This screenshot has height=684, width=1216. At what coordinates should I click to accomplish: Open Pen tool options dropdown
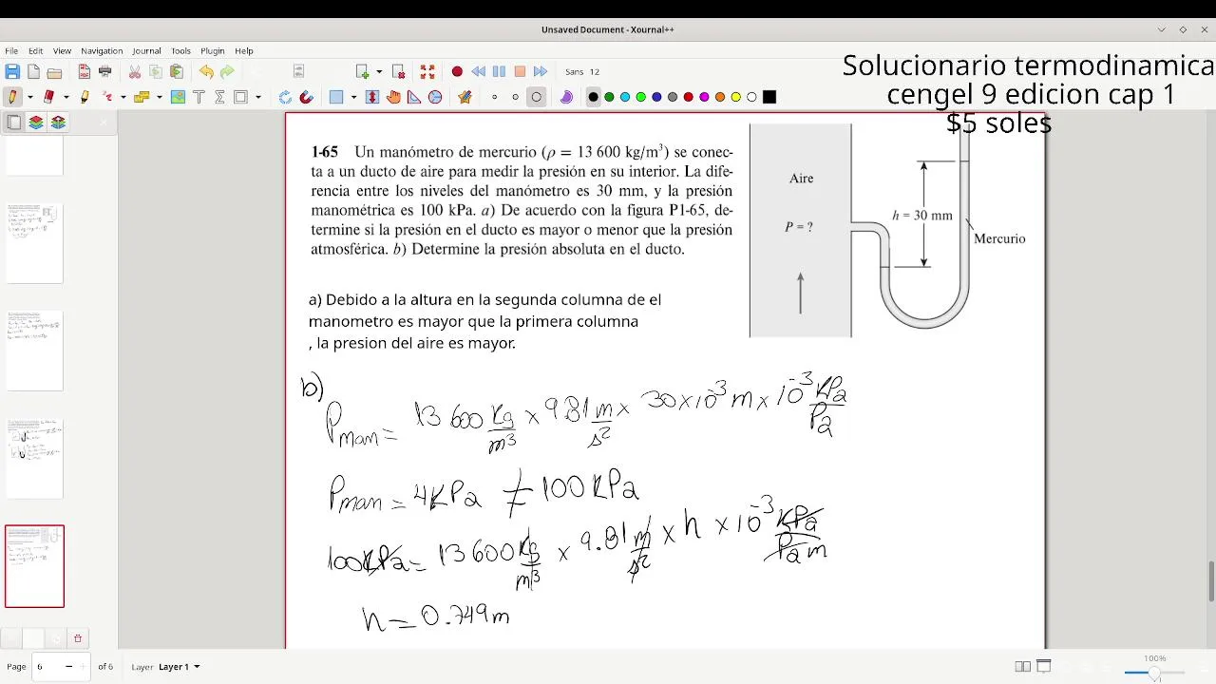(x=29, y=97)
